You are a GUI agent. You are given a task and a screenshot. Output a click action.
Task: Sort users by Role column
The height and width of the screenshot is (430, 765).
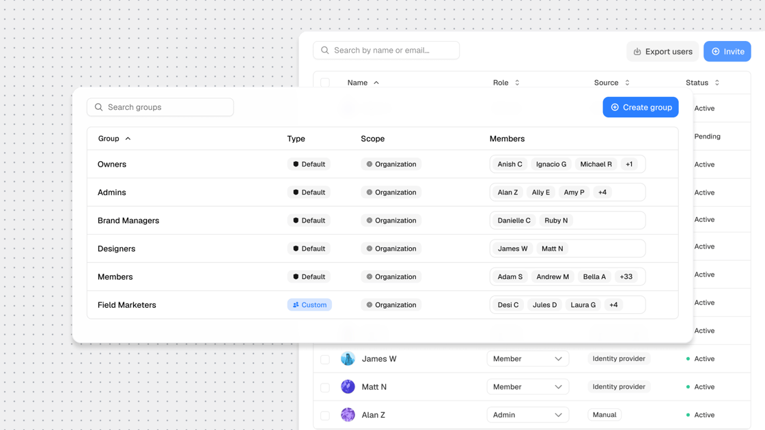click(x=506, y=83)
